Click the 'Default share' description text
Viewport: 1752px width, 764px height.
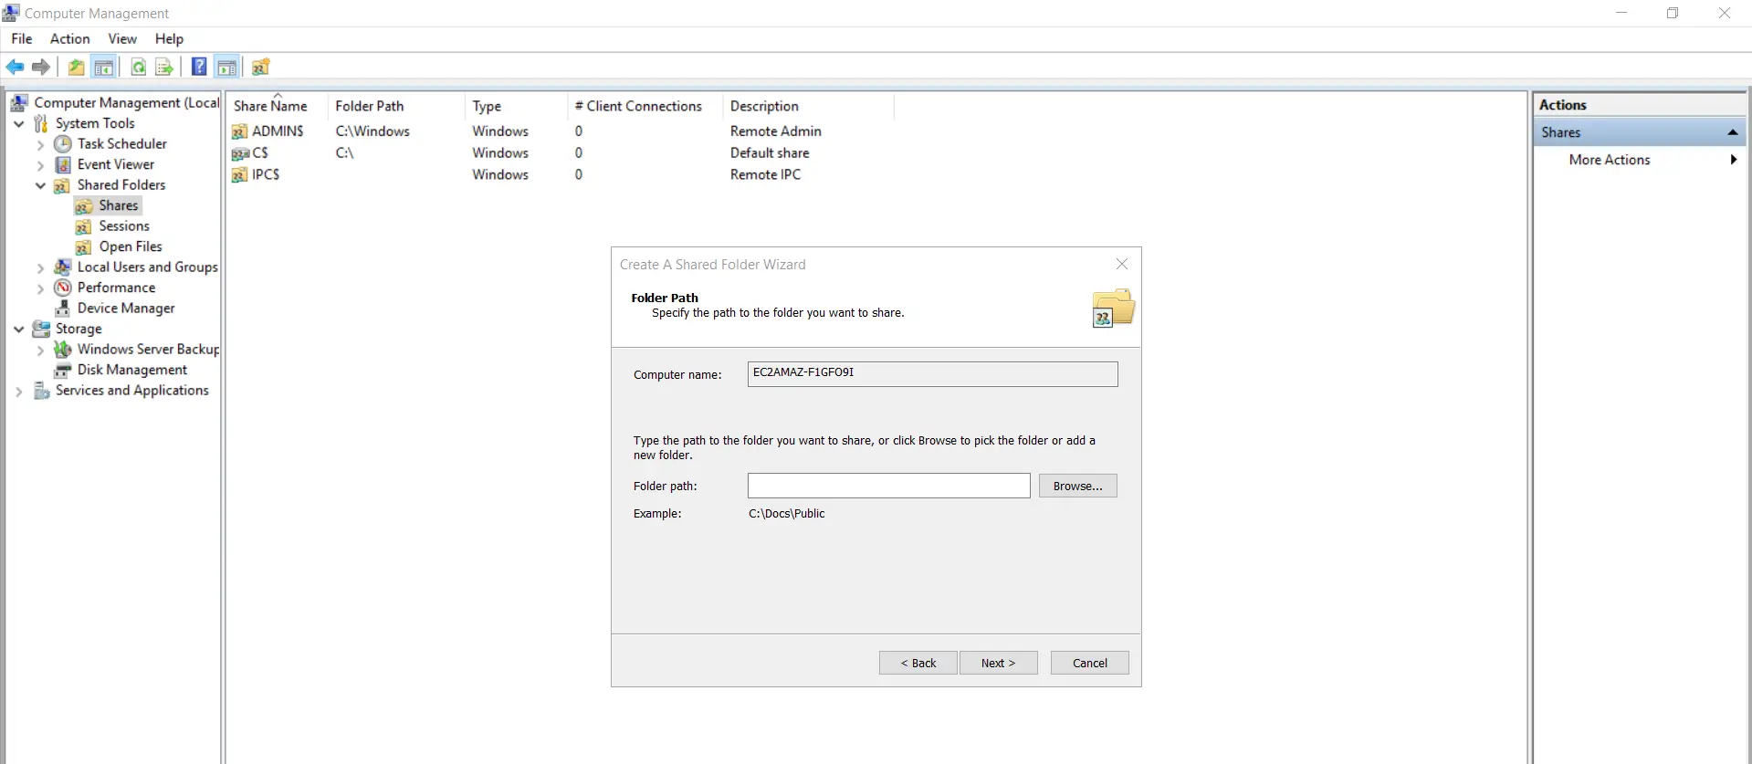(x=770, y=153)
